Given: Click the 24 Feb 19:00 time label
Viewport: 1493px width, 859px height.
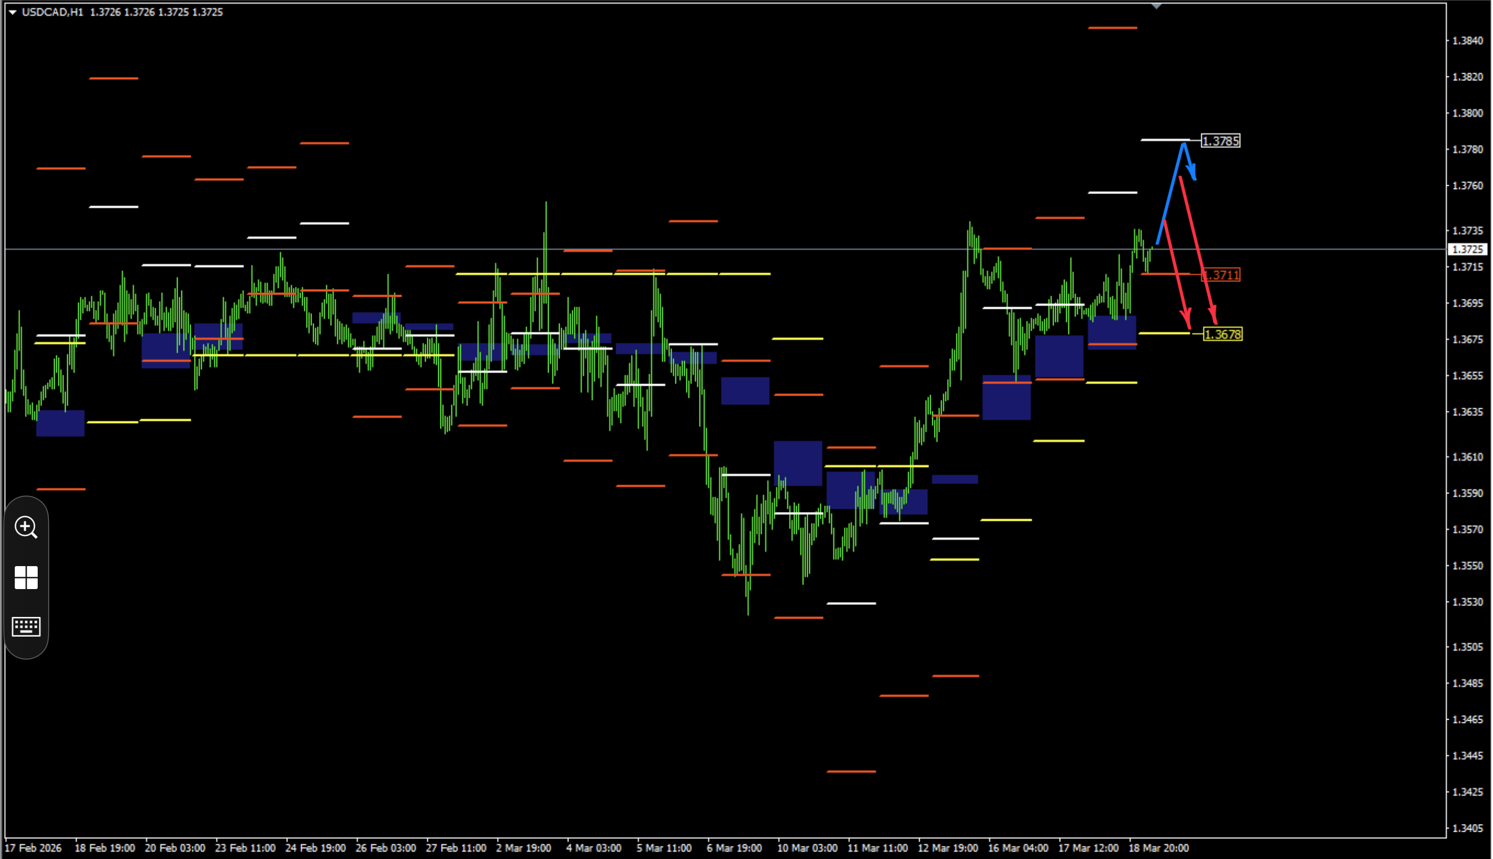Looking at the screenshot, I should 315,849.
